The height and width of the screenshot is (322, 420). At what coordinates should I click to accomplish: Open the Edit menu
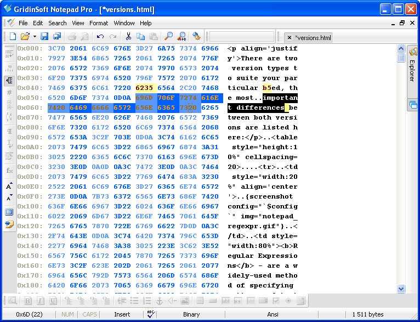(38, 23)
